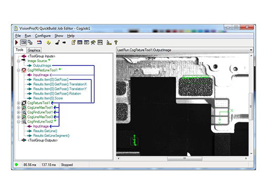Viewport: 262px width, 196px height.
Task: Open the joystick live display icon
Action: 57,42
